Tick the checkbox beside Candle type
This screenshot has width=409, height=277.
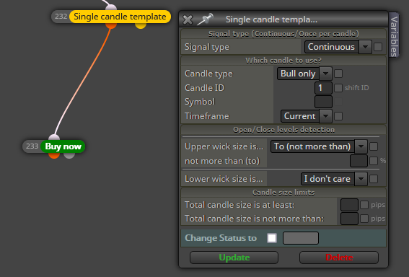coord(338,74)
